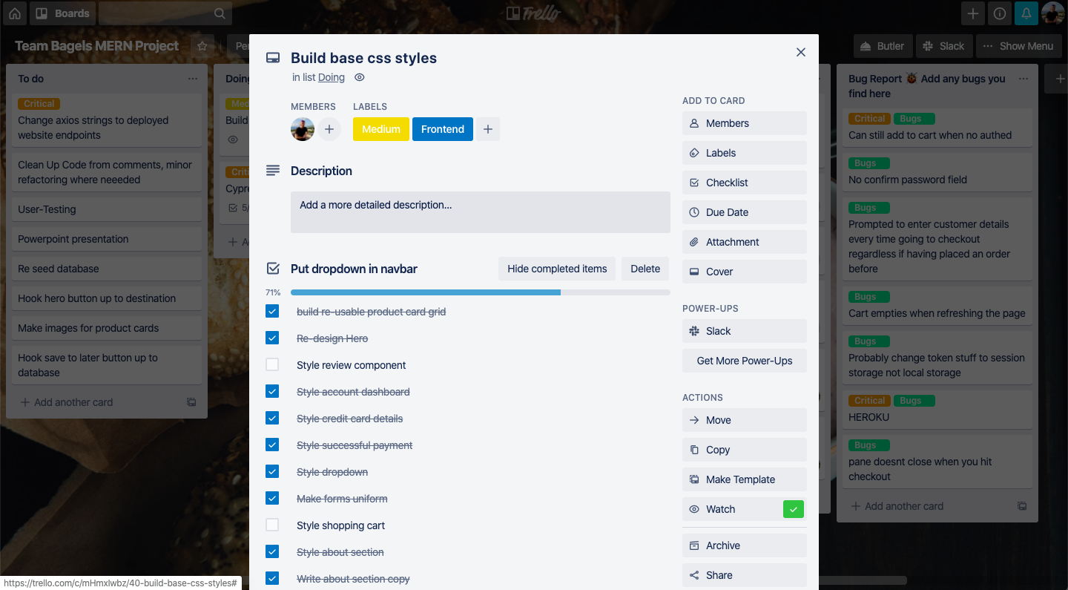Screen dimensions: 1068x590
Task: Click the checklist progress bar
Action: pos(481,292)
